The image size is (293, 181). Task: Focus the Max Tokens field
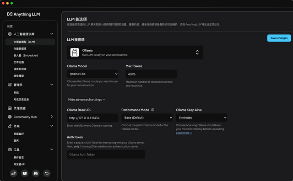pos(151,74)
